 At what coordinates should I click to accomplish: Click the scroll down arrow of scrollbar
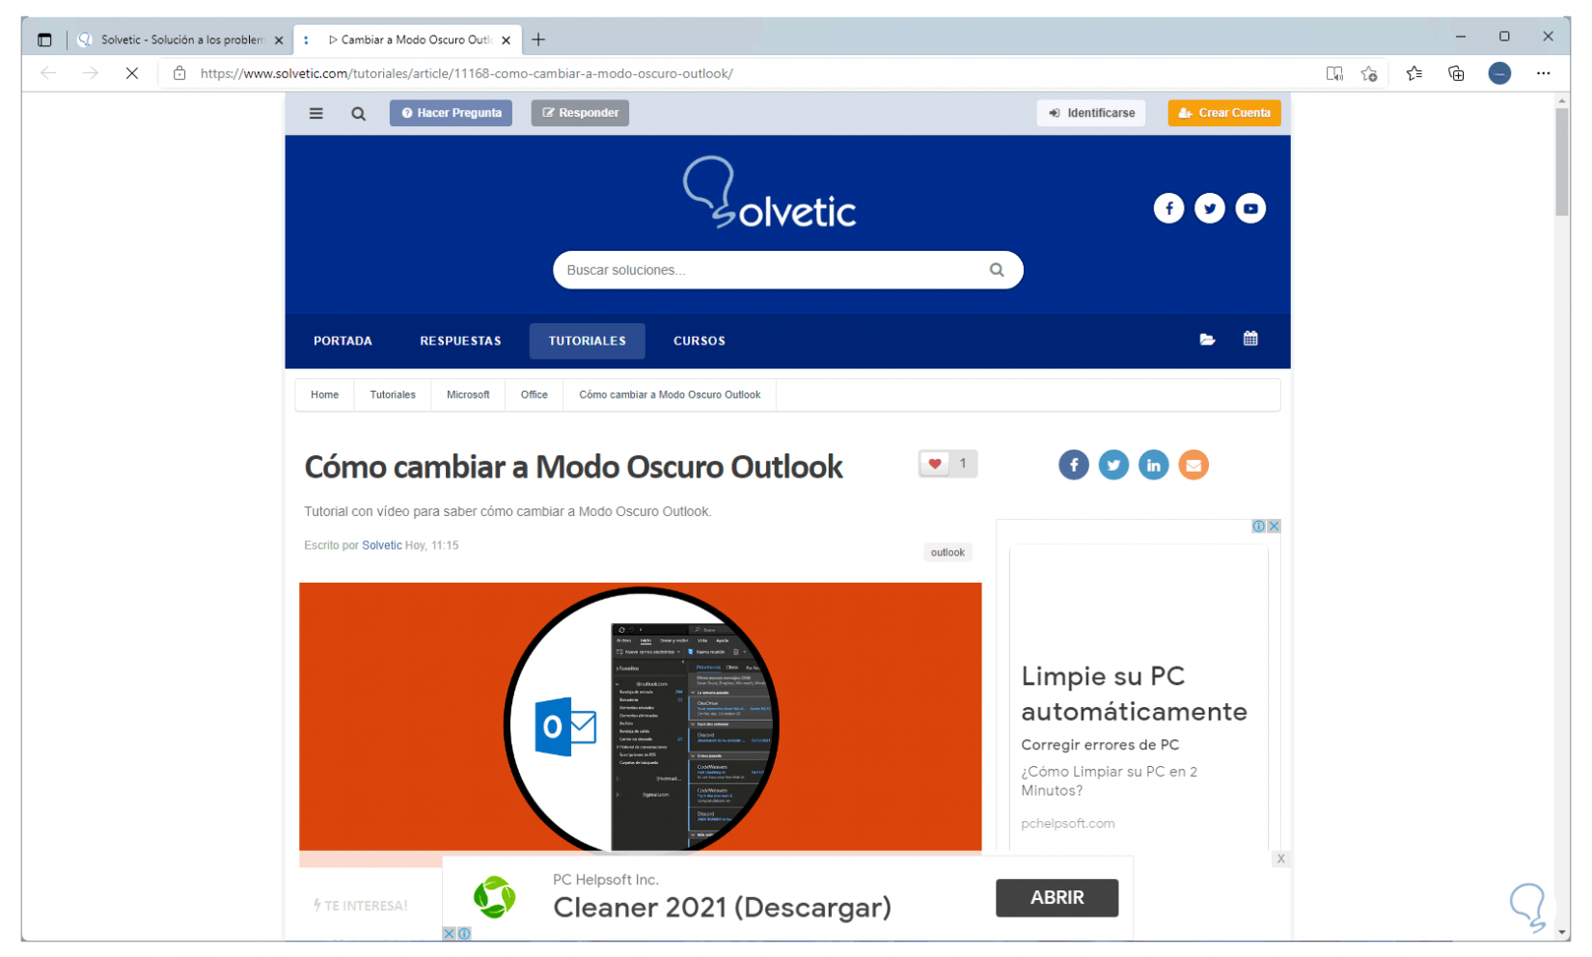click(1562, 932)
